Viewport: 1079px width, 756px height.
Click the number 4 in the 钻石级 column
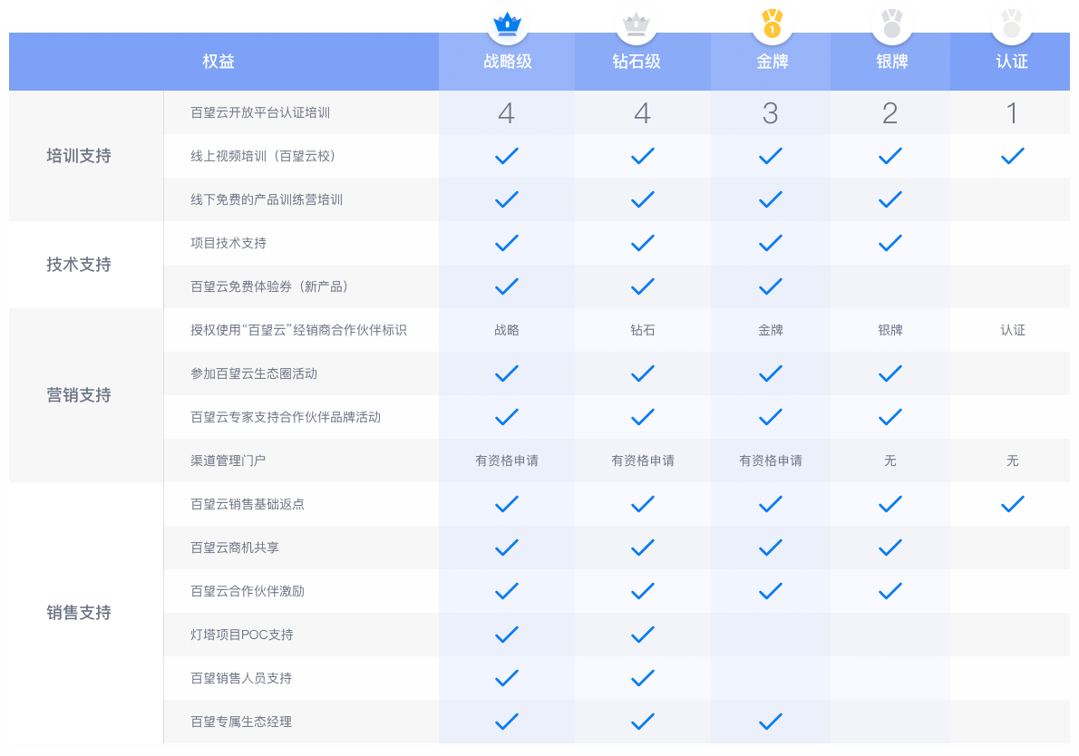(642, 113)
